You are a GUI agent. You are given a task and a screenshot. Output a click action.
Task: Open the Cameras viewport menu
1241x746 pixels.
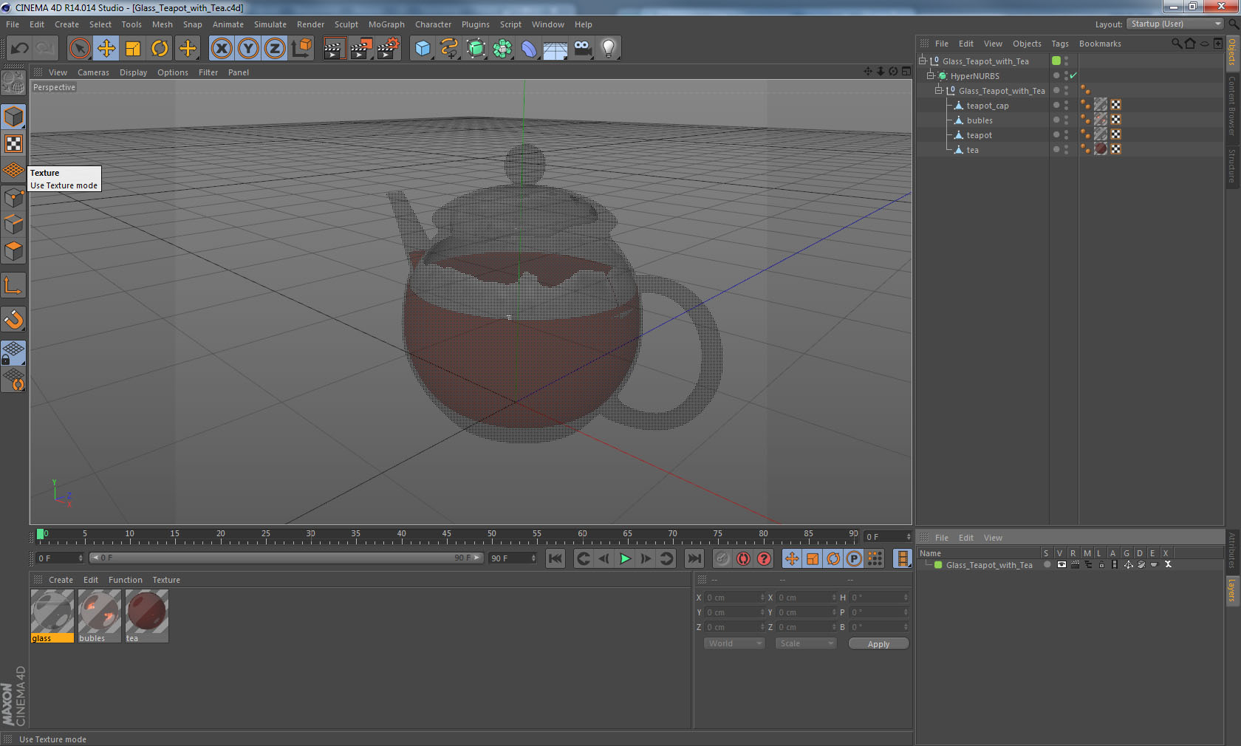point(93,72)
